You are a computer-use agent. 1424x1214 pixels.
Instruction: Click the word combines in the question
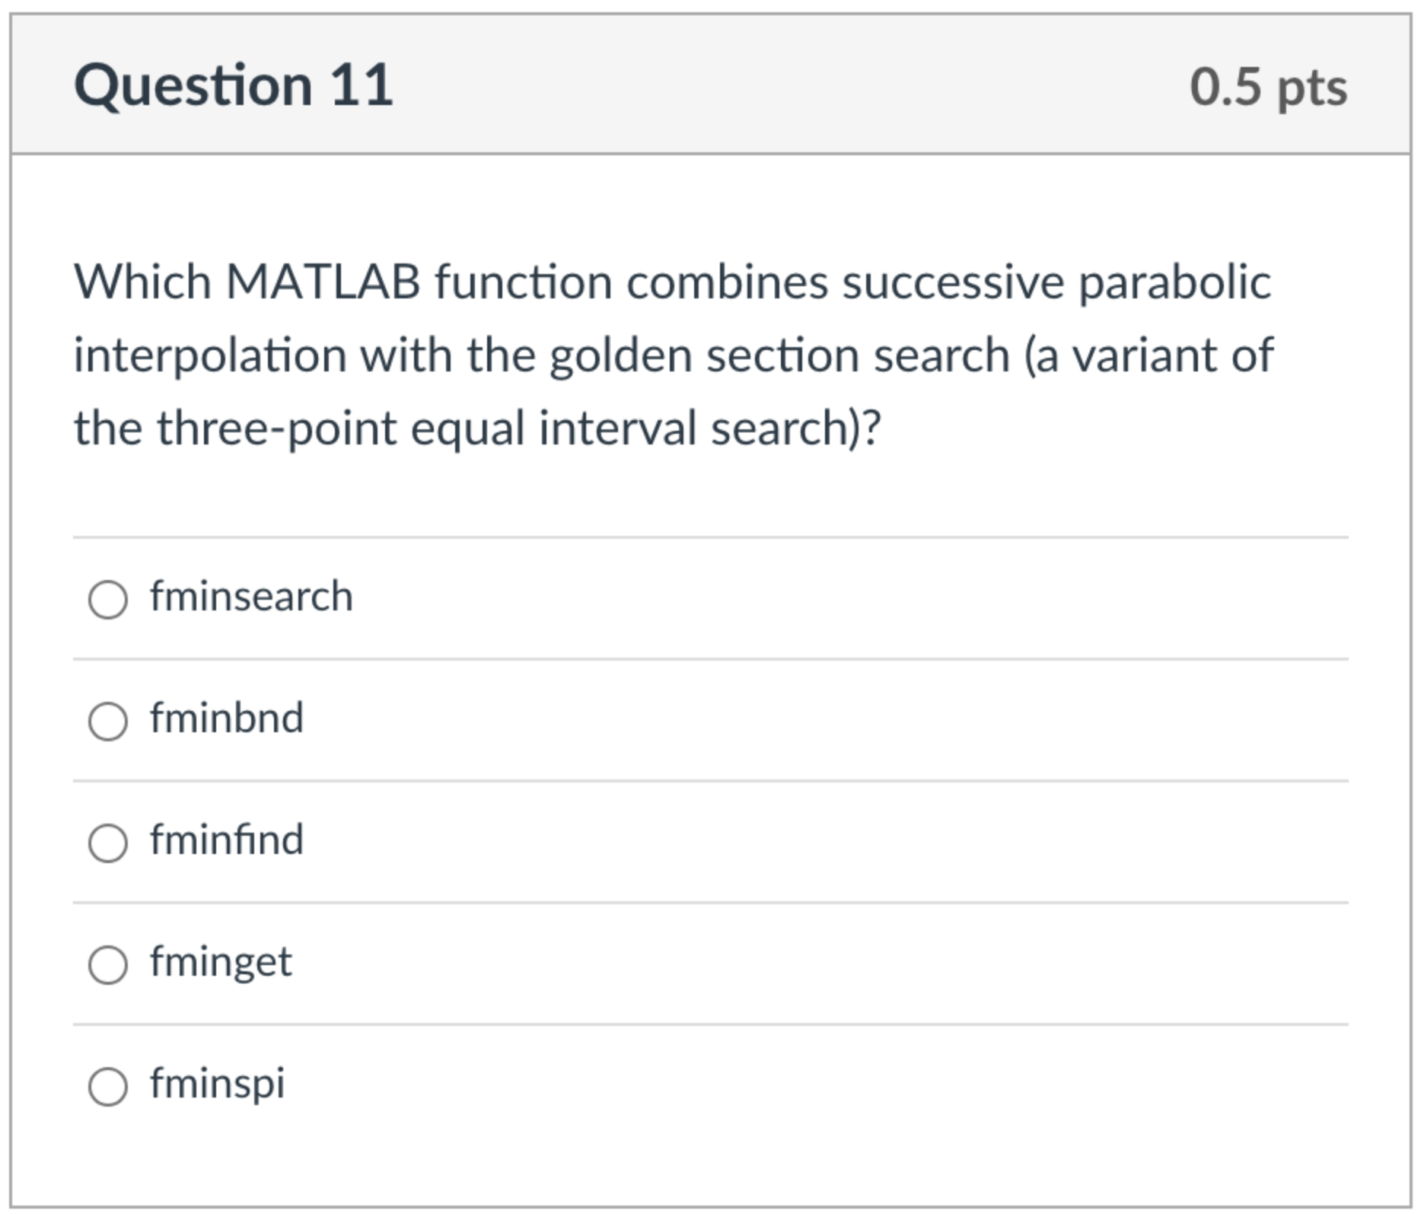pos(728,282)
